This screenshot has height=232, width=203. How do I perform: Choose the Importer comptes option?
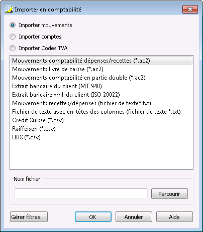[13, 37]
